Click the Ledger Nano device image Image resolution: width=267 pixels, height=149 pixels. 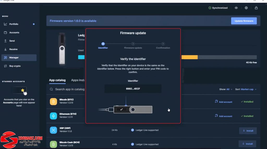point(62,49)
